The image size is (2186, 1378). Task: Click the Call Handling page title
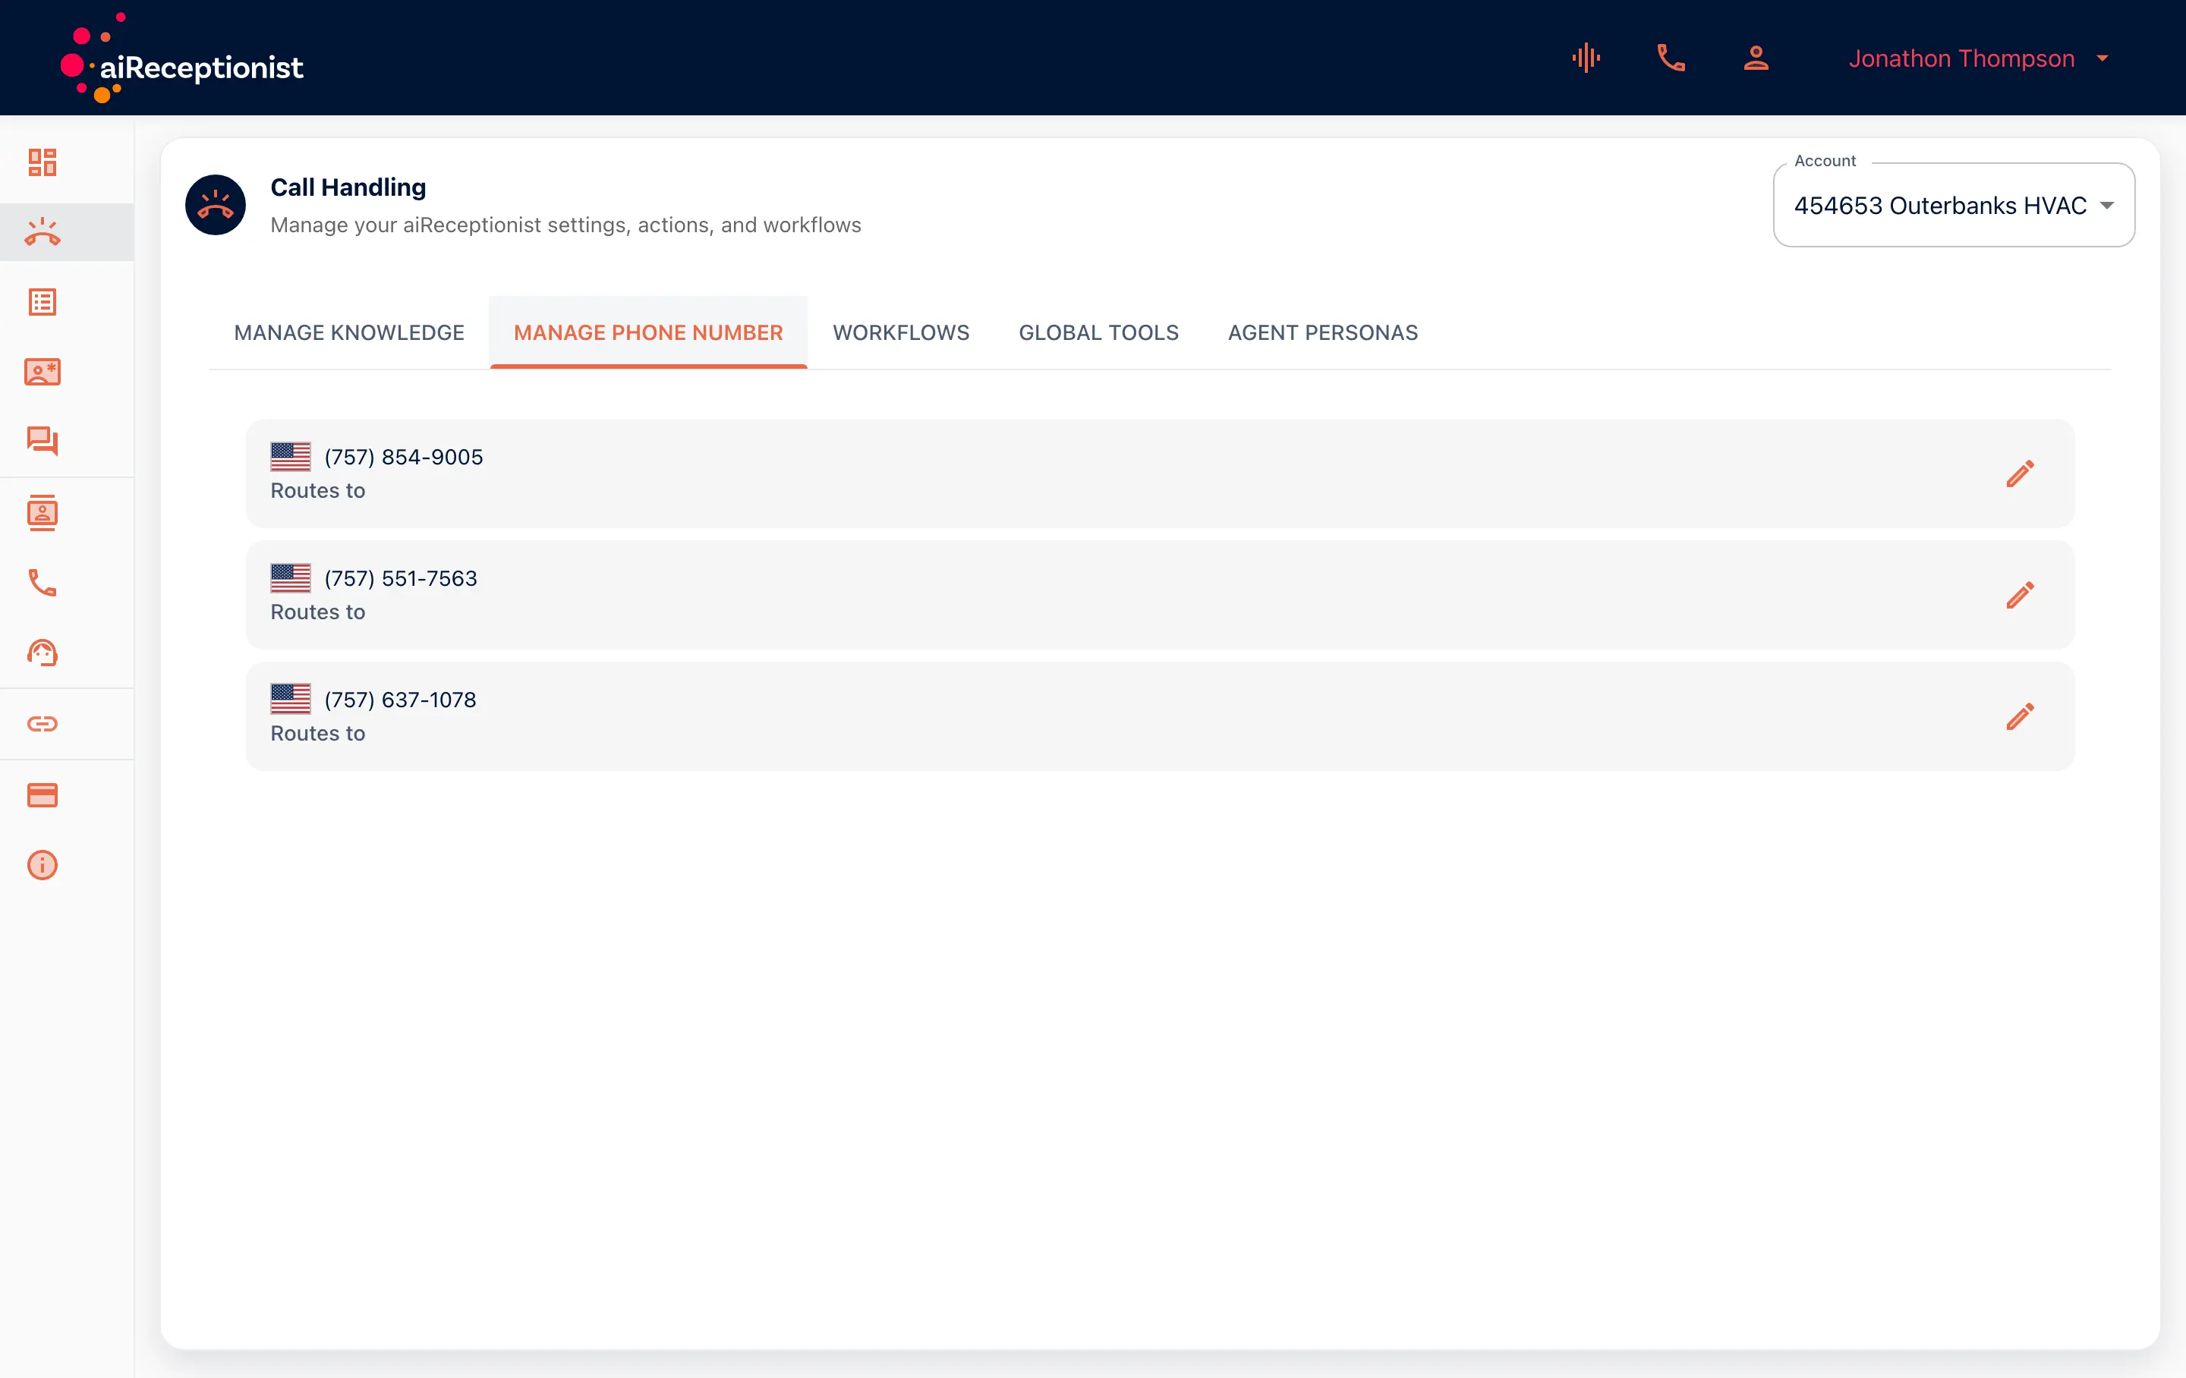click(x=348, y=187)
